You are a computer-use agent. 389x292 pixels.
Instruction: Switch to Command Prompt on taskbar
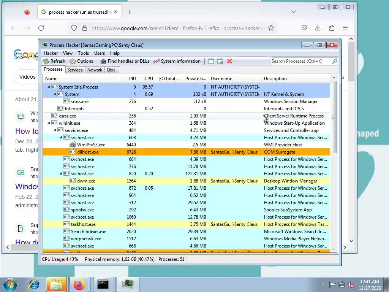103,284
